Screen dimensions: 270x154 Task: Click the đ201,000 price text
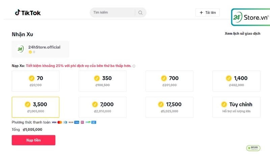[x=169, y=85]
